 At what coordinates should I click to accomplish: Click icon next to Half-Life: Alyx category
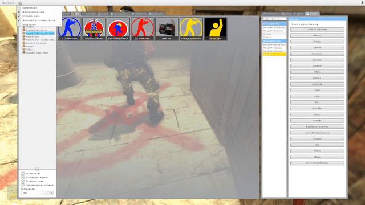point(24,36)
